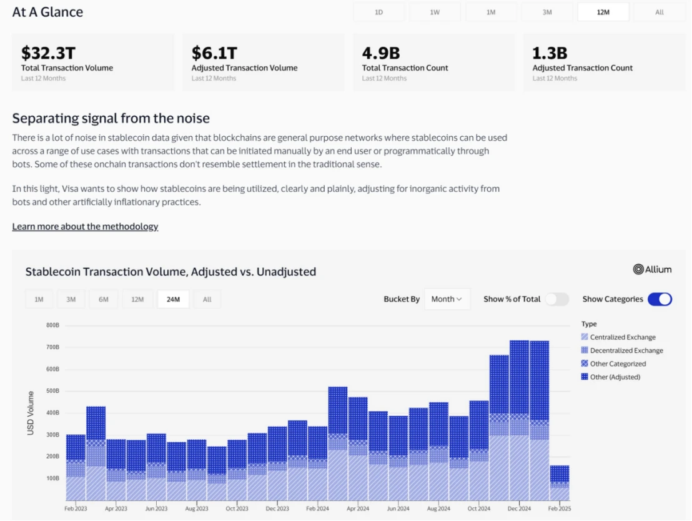This screenshot has width=692, height=521.
Task: Select the All range at top
Action: [659, 12]
